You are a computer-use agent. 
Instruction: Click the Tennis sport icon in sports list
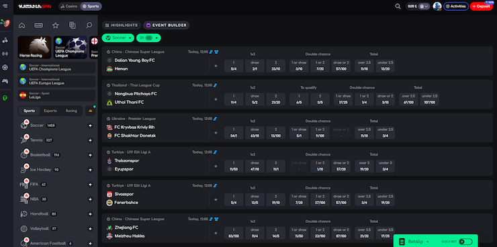[x=24, y=140]
